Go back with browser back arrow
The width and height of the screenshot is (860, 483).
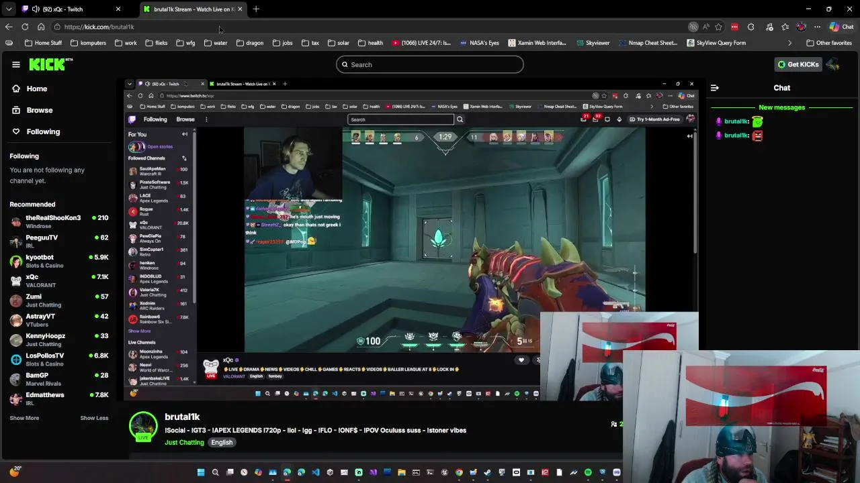[9, 27]
